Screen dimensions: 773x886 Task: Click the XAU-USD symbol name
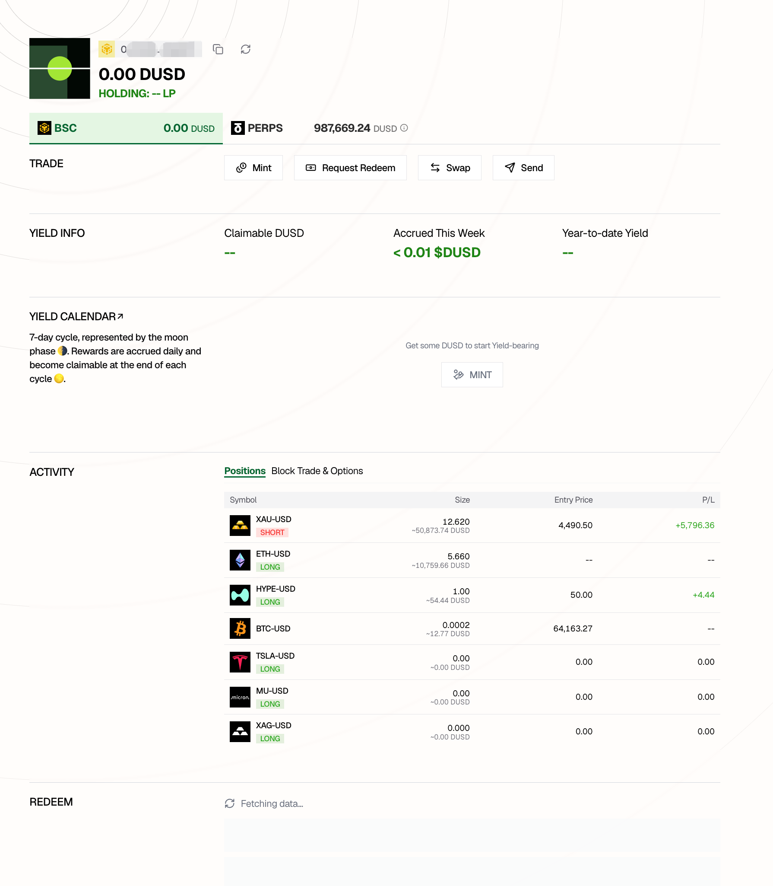point(273,519)
